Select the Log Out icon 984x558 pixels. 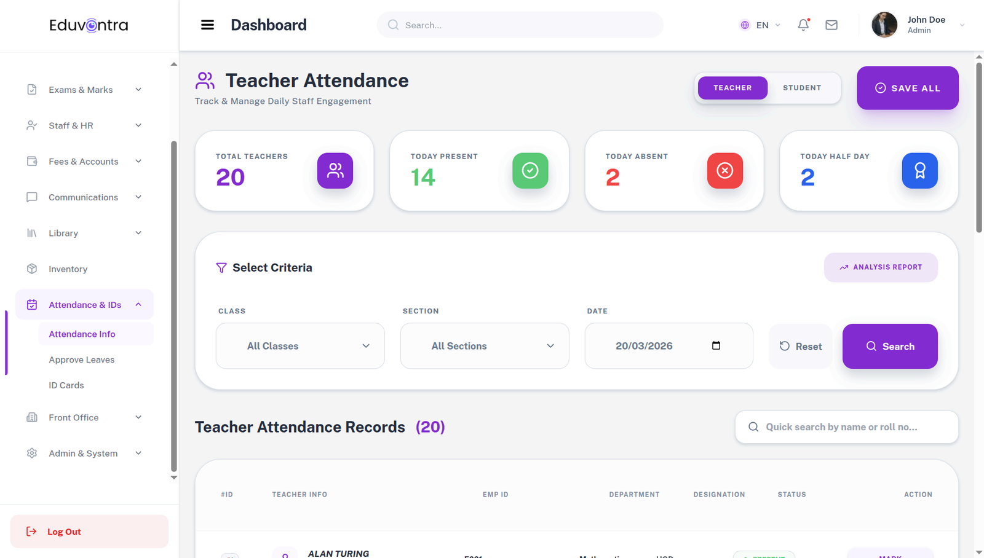click(x=31, y=531)
